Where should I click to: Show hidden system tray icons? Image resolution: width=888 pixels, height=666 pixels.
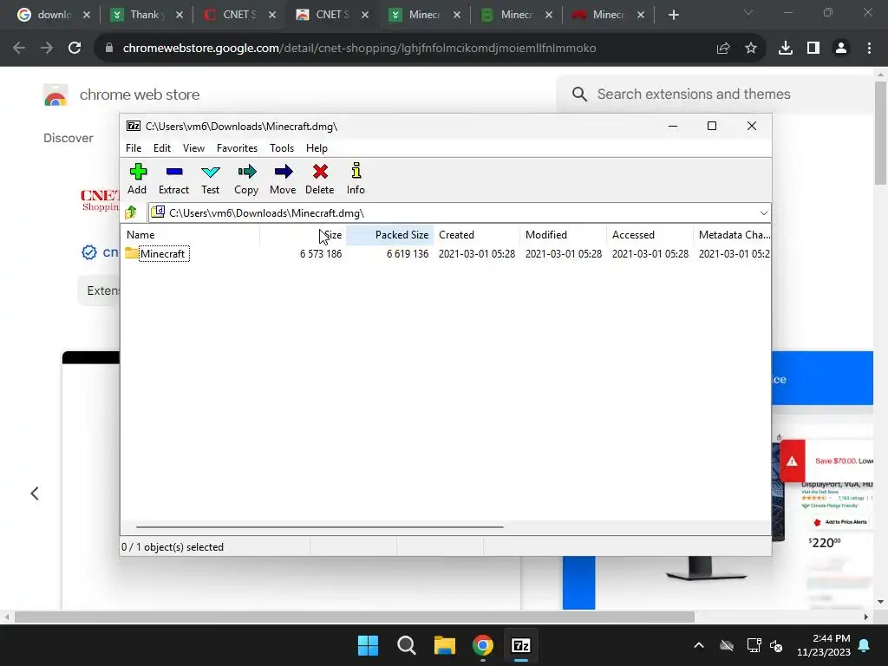699,645
